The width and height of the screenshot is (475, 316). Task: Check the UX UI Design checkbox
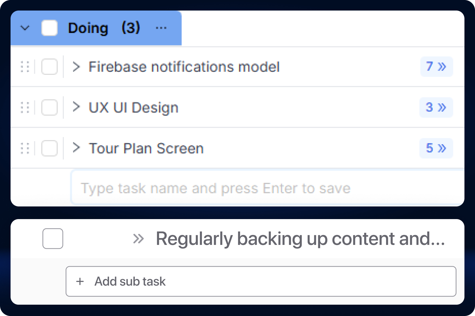[x=49, y=107]
